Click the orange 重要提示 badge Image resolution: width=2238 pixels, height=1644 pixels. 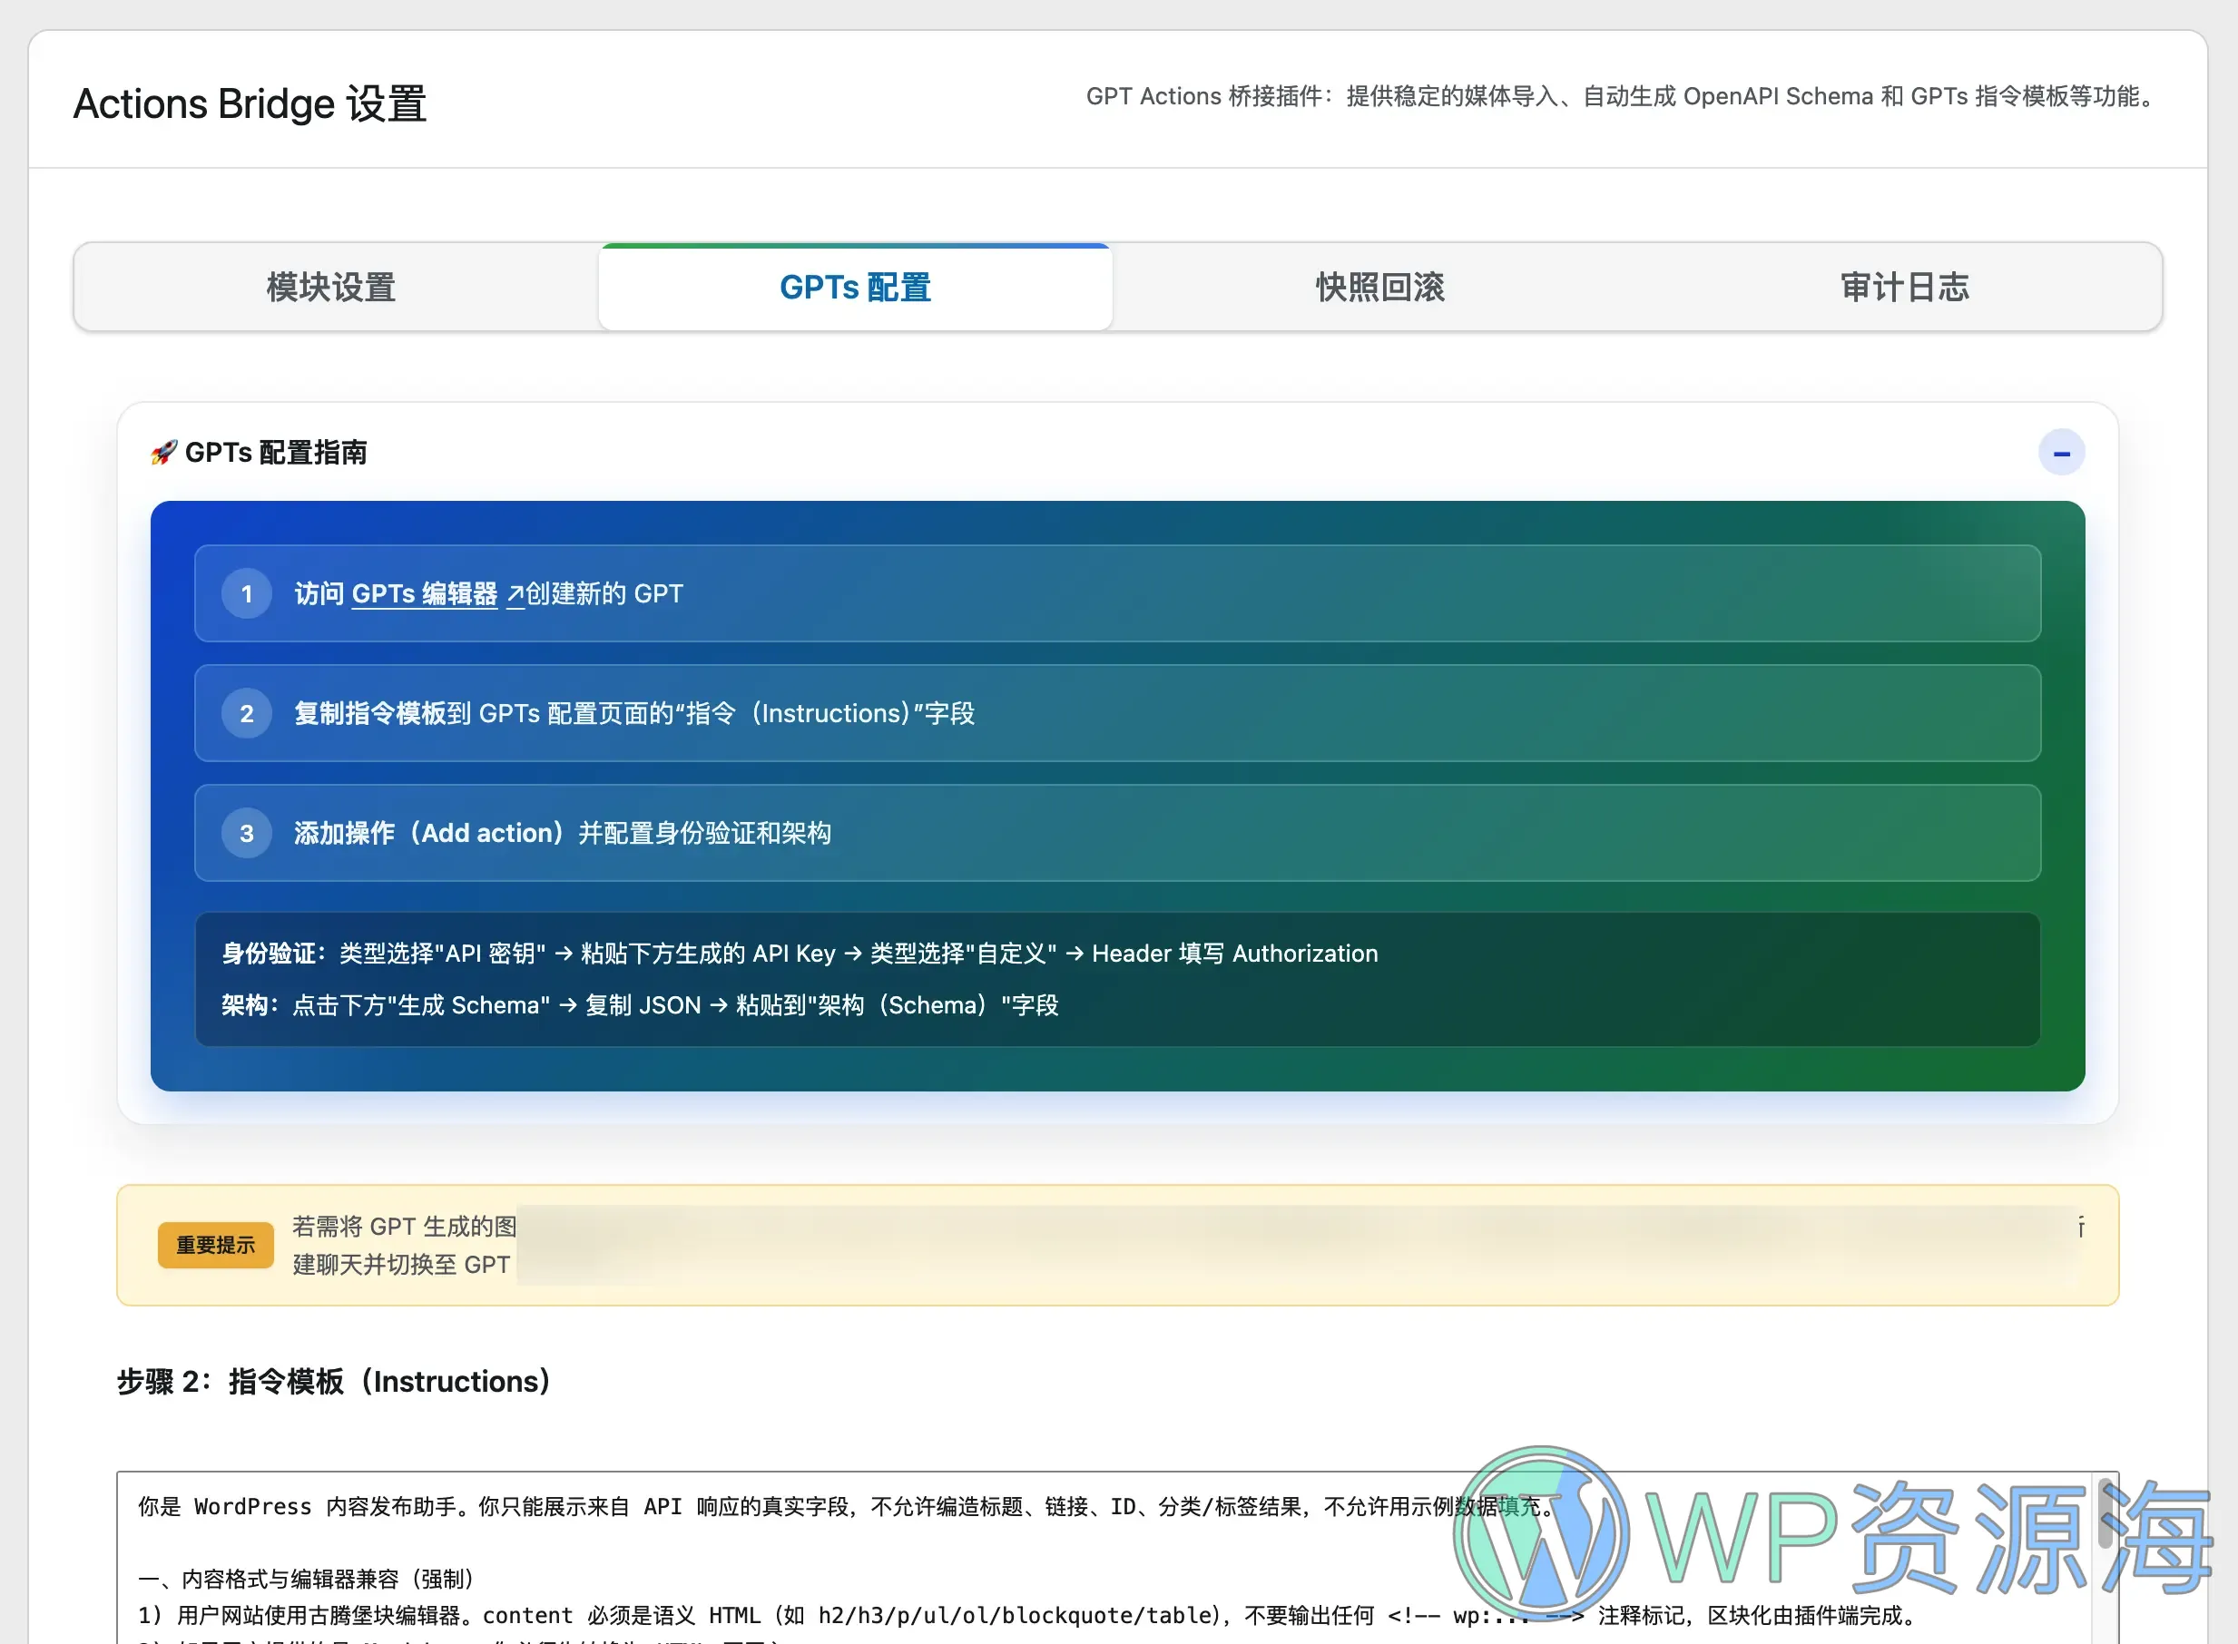(215, 1245)
